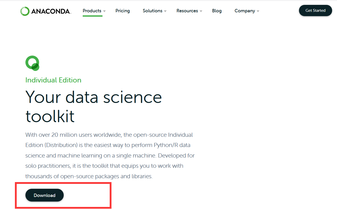Screen dimensions: 337x210
Task: Open the Solutions menu
Action: click(x=153, y=11)
